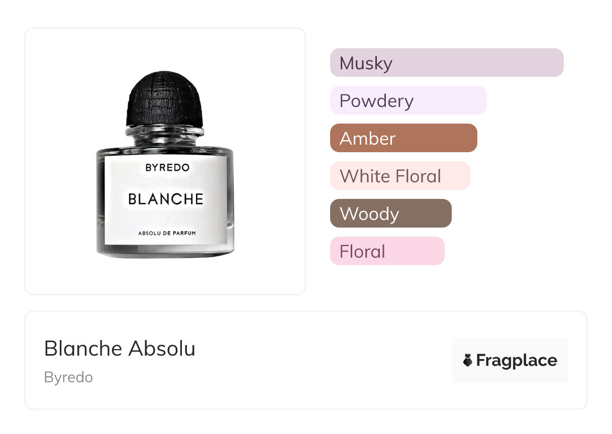Select the Musky accord bar

tap(446, 63)
